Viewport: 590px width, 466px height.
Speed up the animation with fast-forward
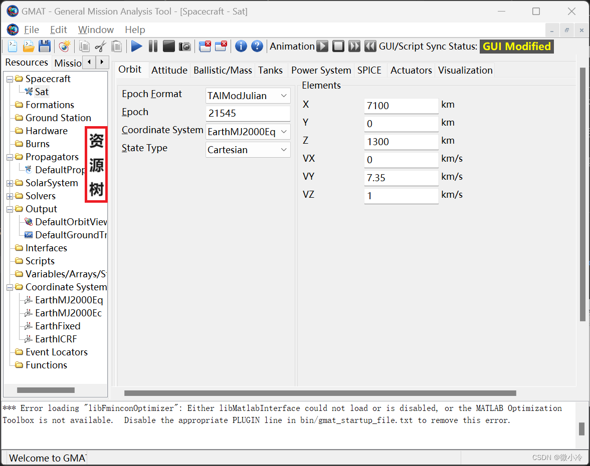click(354, 46)
